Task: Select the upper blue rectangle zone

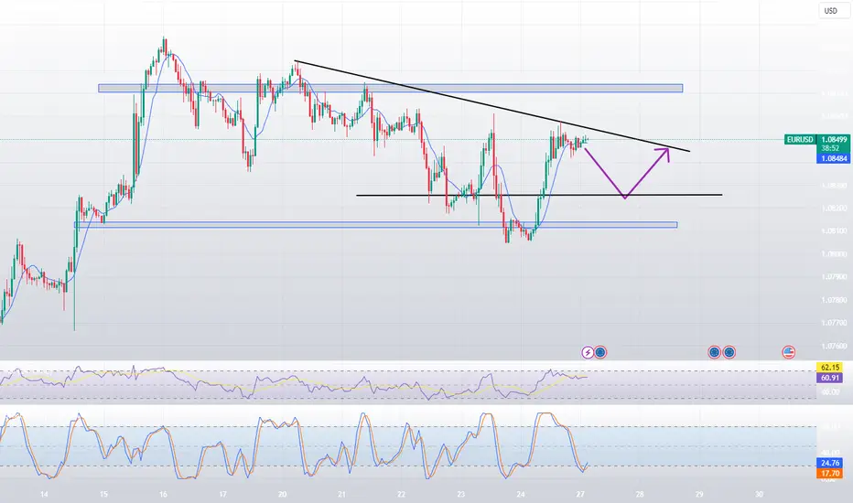Action: 390,88
